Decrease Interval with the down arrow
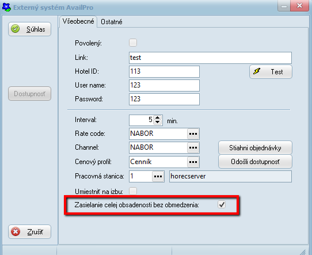Viewport: 312px width, 255px height. 157,122
